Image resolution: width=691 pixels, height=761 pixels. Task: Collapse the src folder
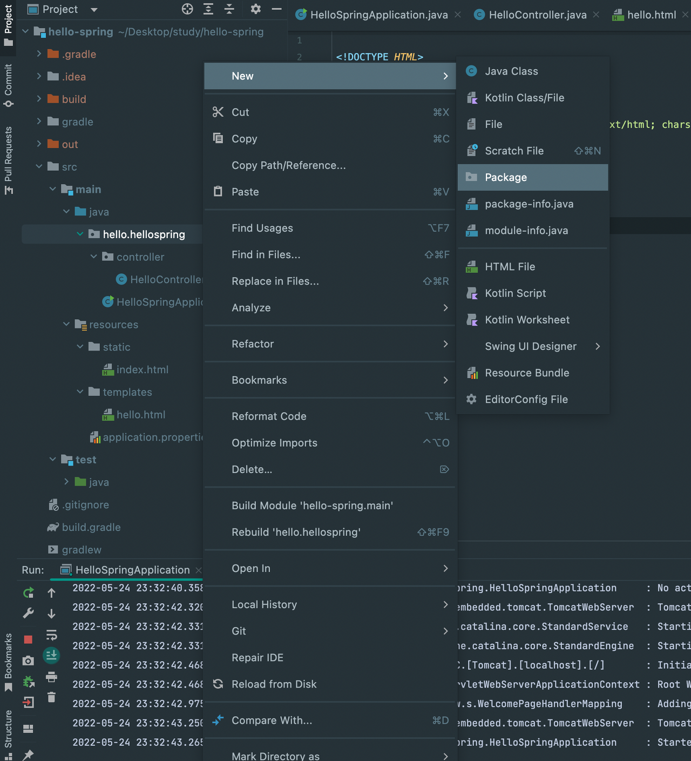point(39,166)
